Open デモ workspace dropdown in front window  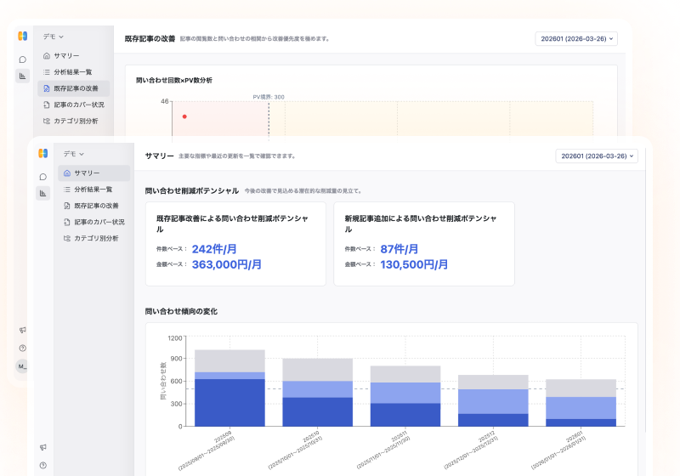tap(74, 154)
